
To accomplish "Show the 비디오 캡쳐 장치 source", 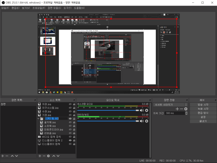I will coord(70,137).
